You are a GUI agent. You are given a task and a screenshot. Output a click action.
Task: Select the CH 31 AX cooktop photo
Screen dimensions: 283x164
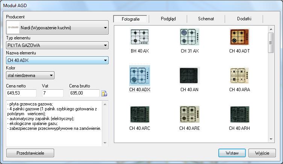[x=189, y=37]
